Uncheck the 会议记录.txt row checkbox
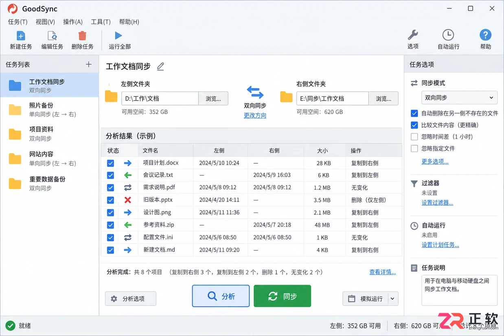 click(110, 175)
